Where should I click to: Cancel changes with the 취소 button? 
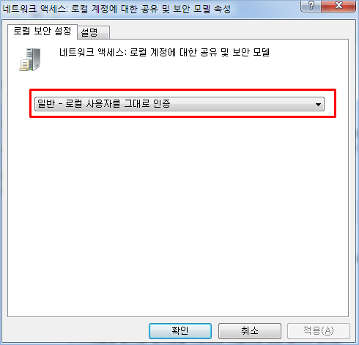250,331
